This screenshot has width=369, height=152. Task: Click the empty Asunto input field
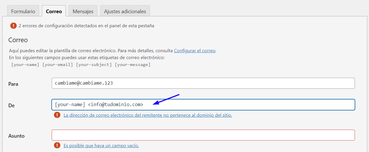203,135
